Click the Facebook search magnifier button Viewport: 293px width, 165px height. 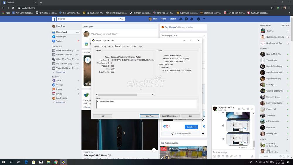(122, 19)
